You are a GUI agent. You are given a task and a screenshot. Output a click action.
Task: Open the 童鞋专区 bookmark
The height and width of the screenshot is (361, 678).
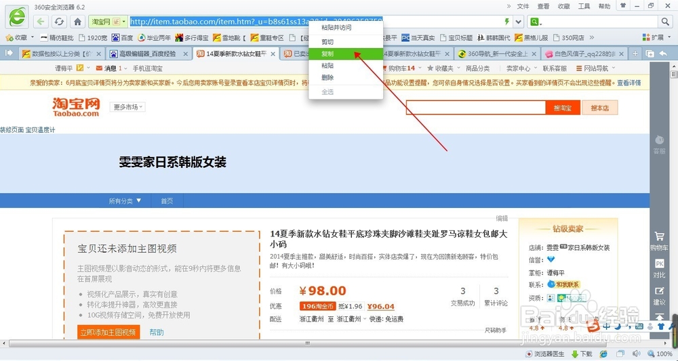[267, 38]
